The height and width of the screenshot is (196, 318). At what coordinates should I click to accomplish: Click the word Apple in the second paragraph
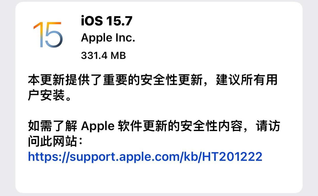click(97, 126)
